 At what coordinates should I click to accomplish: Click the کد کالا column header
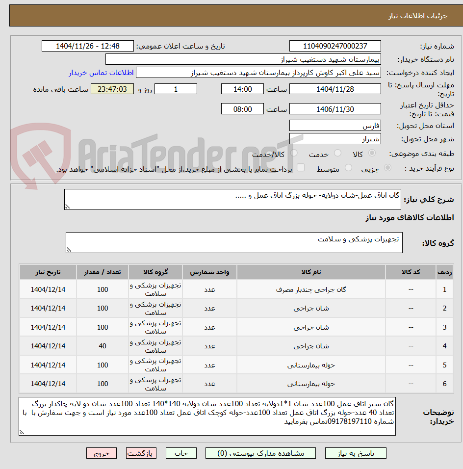[411, 272]
